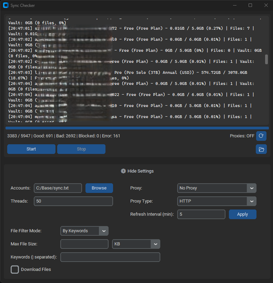The image size is (273, 283).
Task: Apply the refresh interval setting
Action: click(242, 214)
